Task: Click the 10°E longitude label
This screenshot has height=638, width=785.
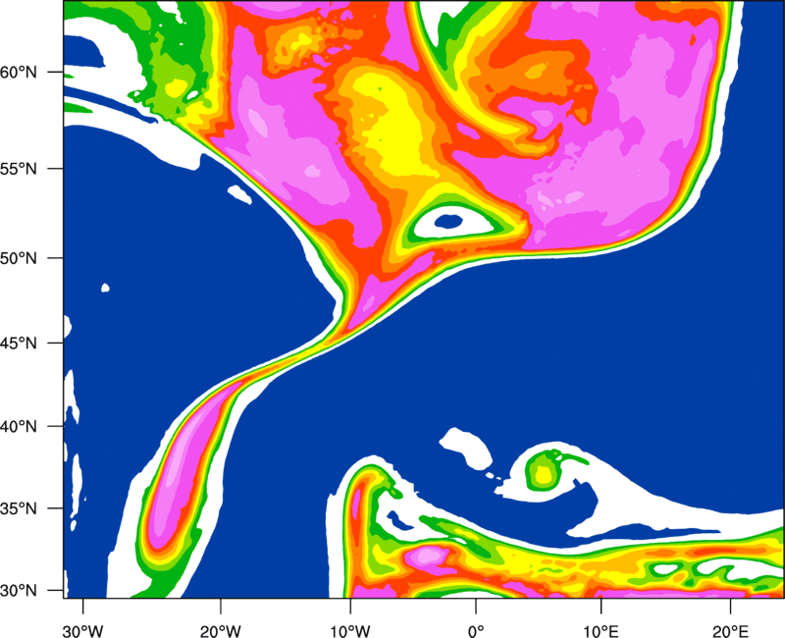Action: coord(601,630)
